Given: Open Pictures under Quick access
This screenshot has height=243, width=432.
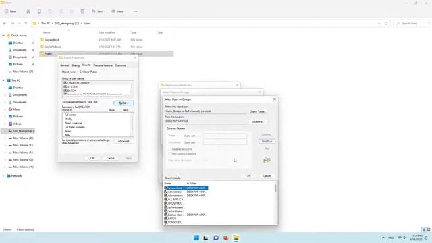Looking at the screenshot, I should click(x=18, y=64).
